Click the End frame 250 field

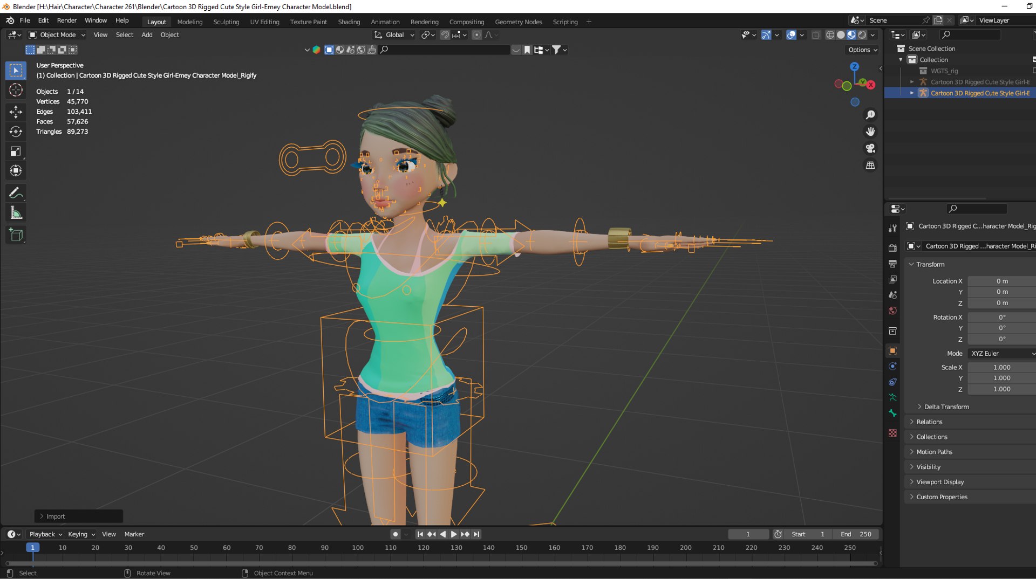click(856, 534)
